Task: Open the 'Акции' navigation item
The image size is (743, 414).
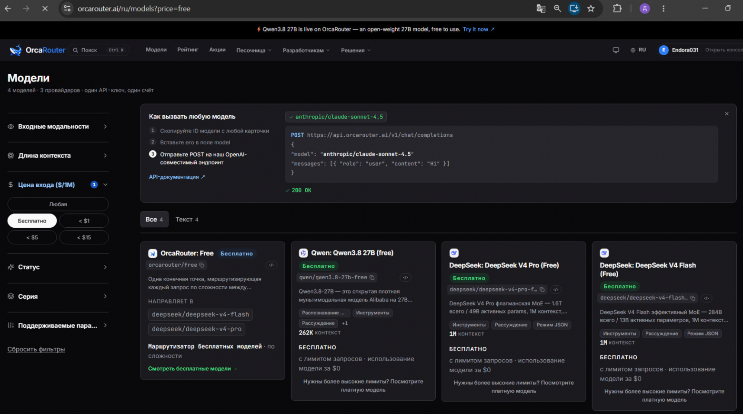Action: tap(218, 50)
